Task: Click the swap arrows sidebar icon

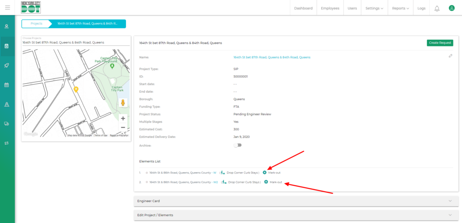Action: tap(7, 143)
